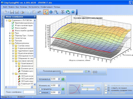Expand the Пуск folder
Screen dimensions: 133x99
pyautogui.click(x=10, y=33)
